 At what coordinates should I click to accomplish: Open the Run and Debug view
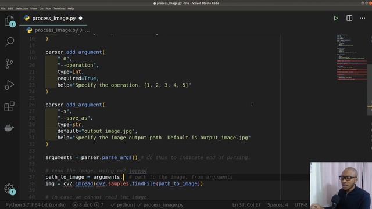pyautogui.click(x=9, y=85)
